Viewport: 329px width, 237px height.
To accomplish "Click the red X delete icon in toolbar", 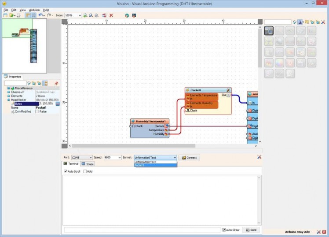I will point(111,15).
